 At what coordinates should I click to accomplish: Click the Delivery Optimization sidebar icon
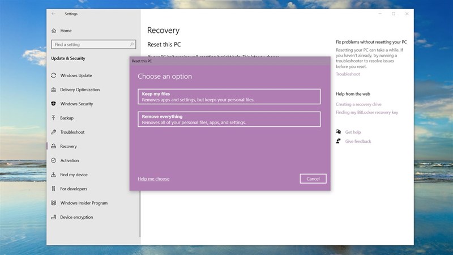[54, 90]
